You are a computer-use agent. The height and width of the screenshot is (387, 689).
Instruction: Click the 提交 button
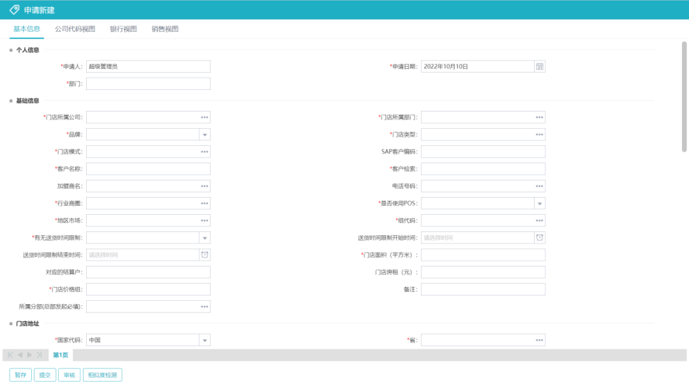click(45, 375)
